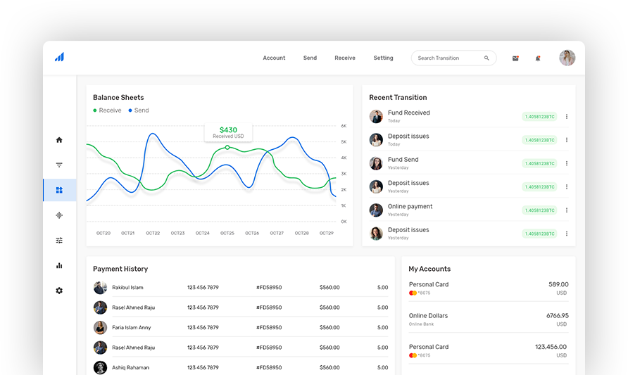Open more options for Online payment
The width and height of the screenshot is (628, 375).
tap(567, 210)
